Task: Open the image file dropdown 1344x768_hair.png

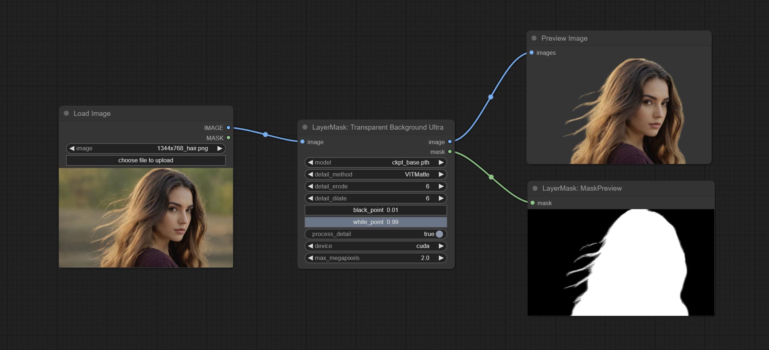Action: (146, 148)
